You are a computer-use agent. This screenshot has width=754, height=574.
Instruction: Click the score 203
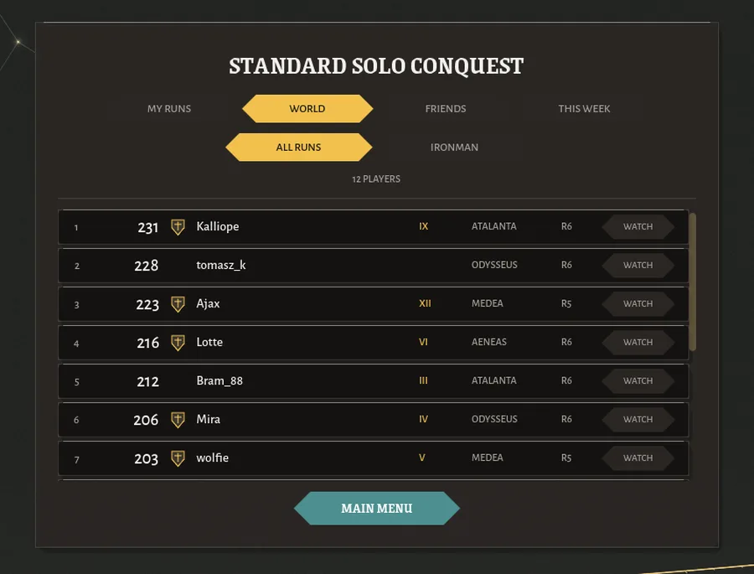pyautogui.click(x=146, y=458)
